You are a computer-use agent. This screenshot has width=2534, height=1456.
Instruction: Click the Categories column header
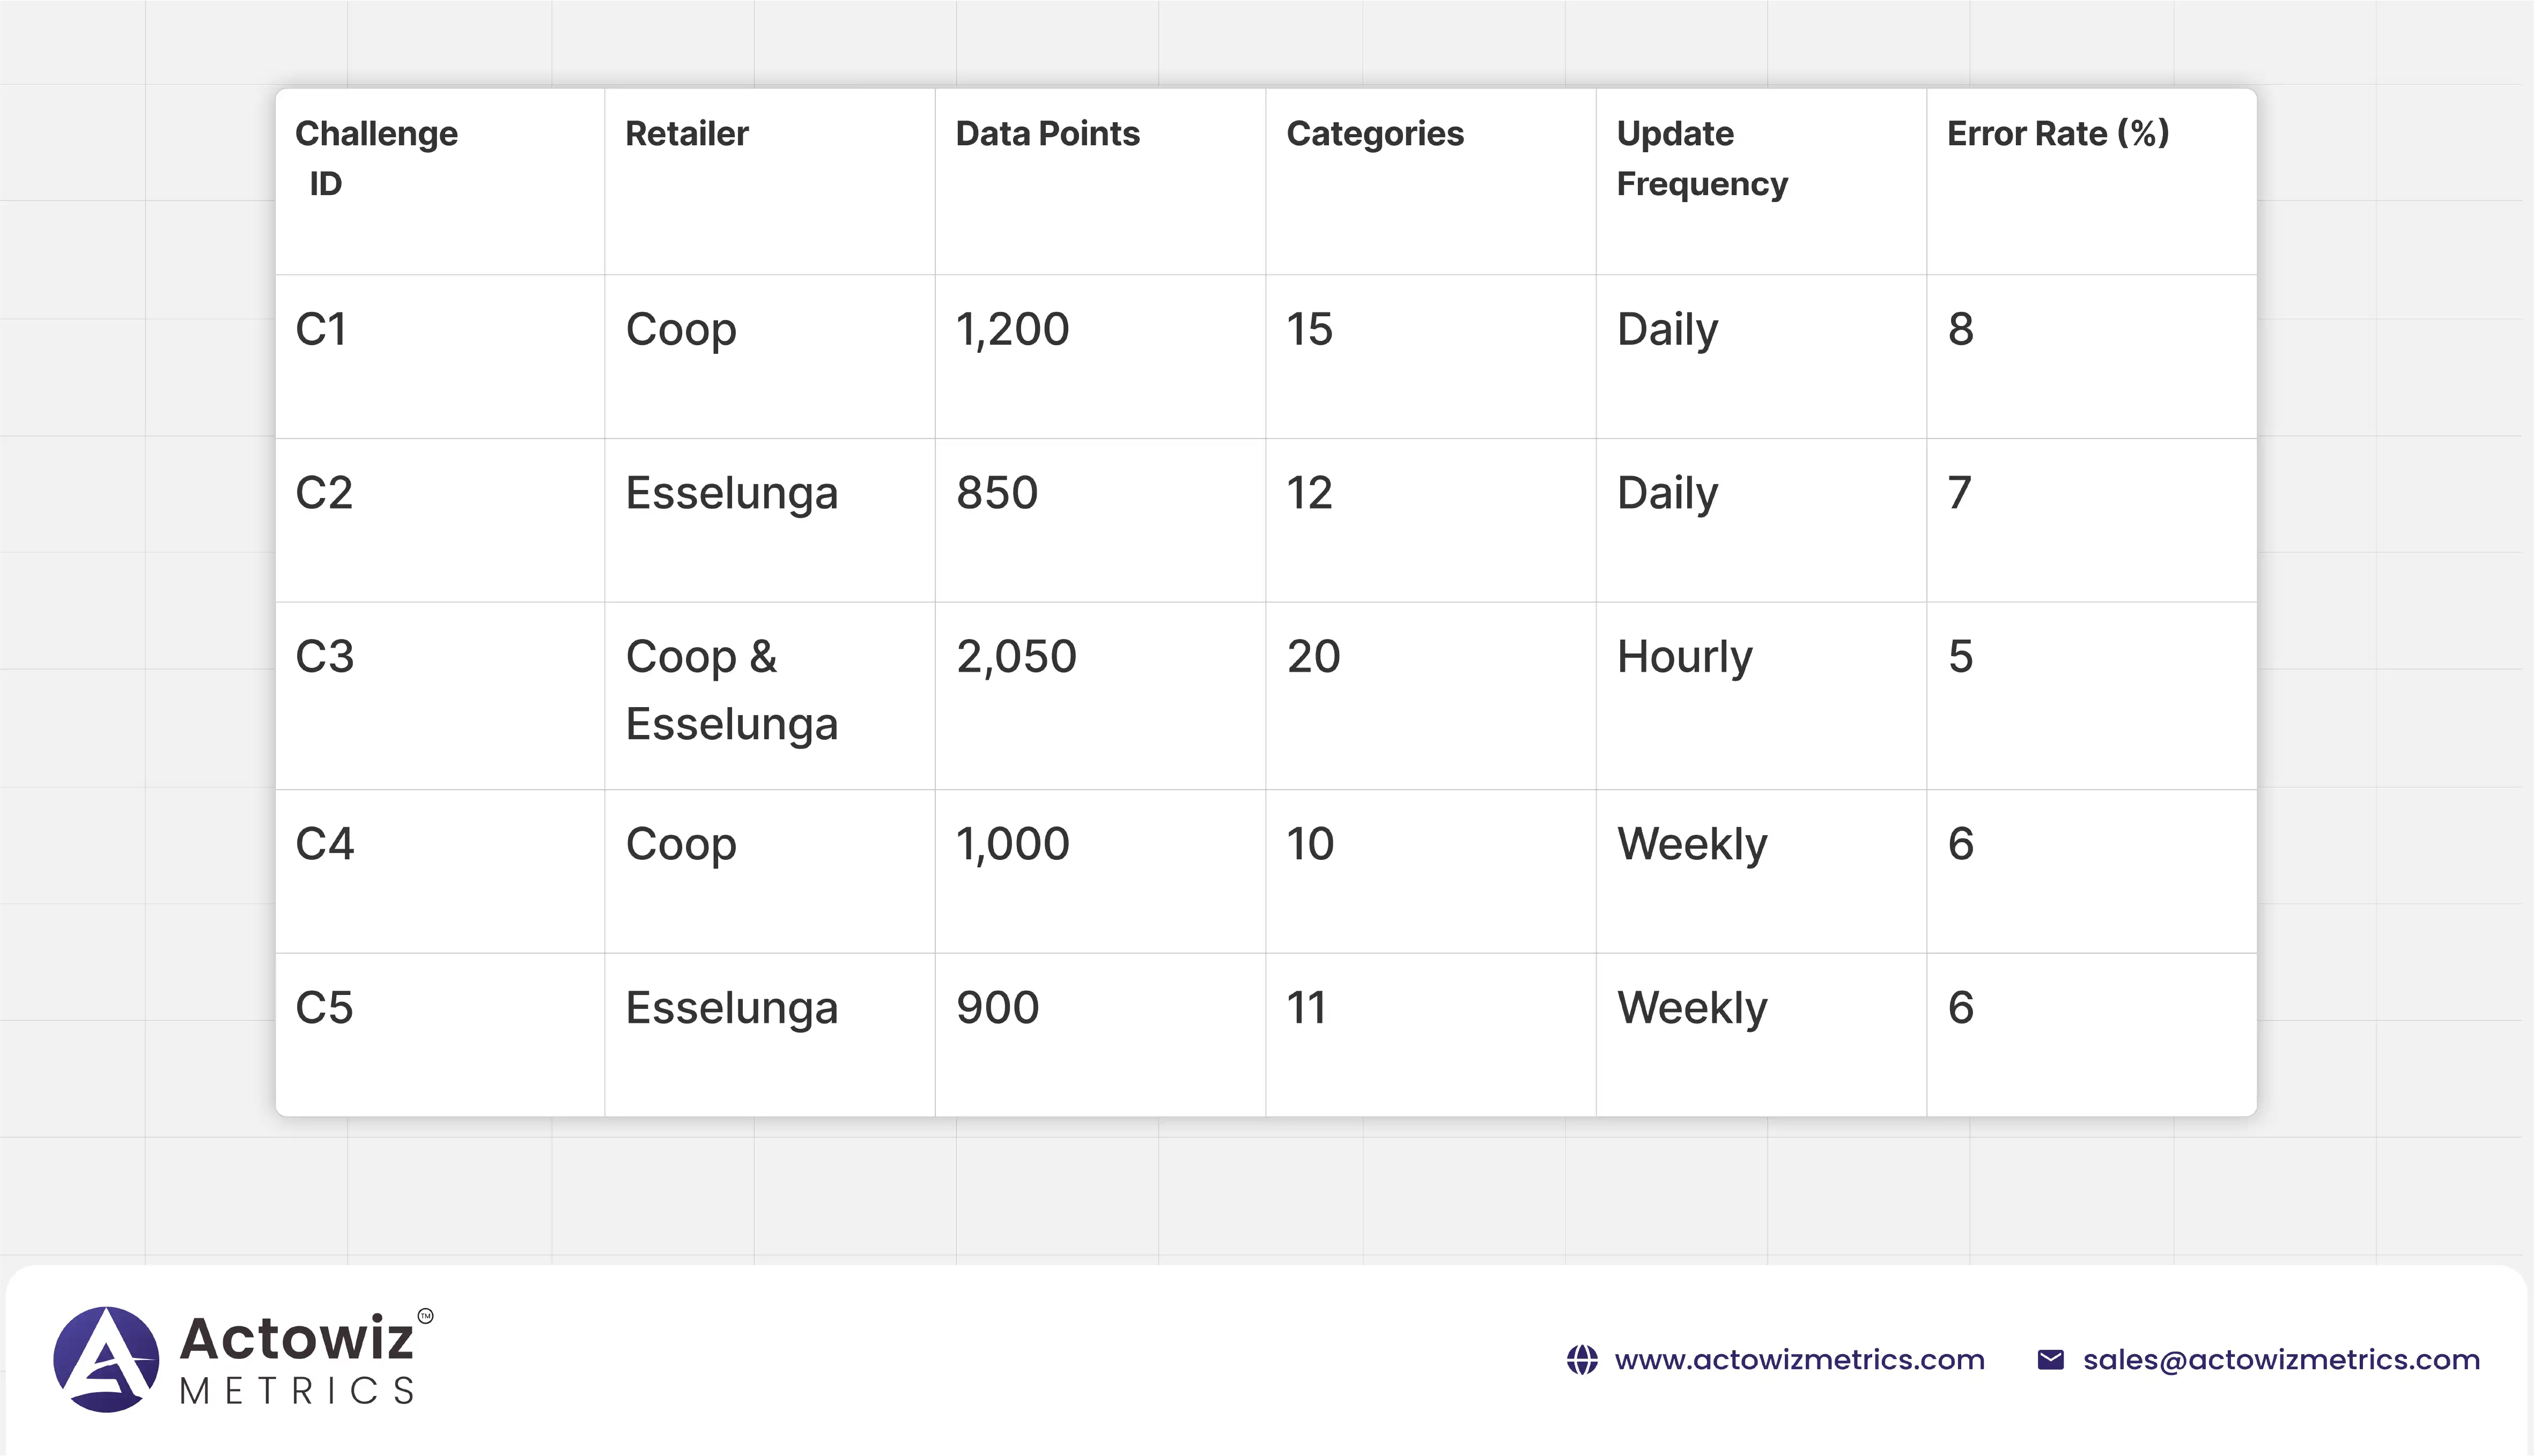1375,134
